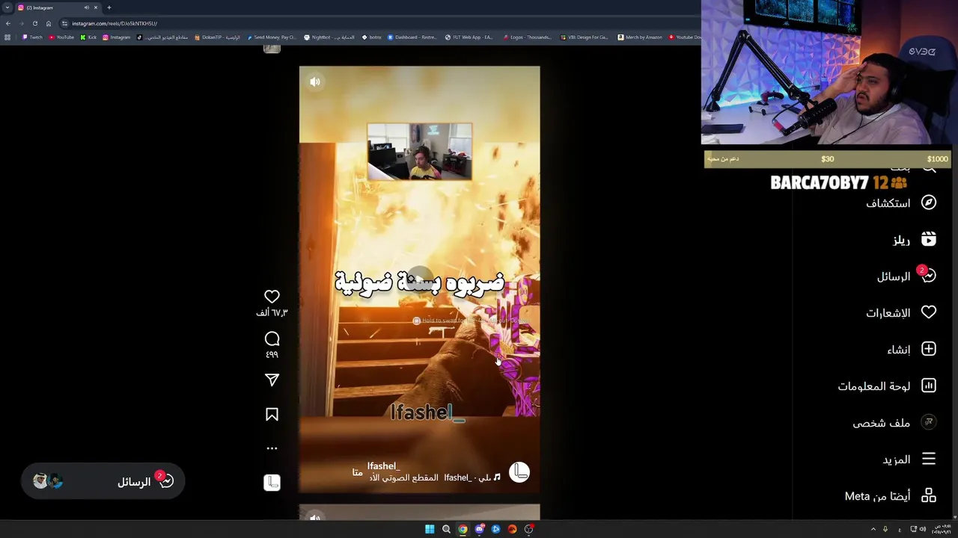
Task: View site information icon in address bar
Action: 64,23
